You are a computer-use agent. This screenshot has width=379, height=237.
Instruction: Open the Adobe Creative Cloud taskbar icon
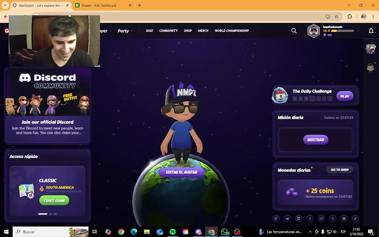click(186, 232)
